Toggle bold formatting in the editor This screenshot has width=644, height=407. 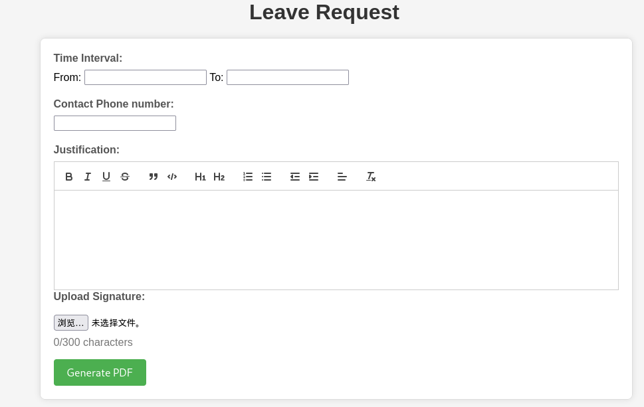[69, 177]
